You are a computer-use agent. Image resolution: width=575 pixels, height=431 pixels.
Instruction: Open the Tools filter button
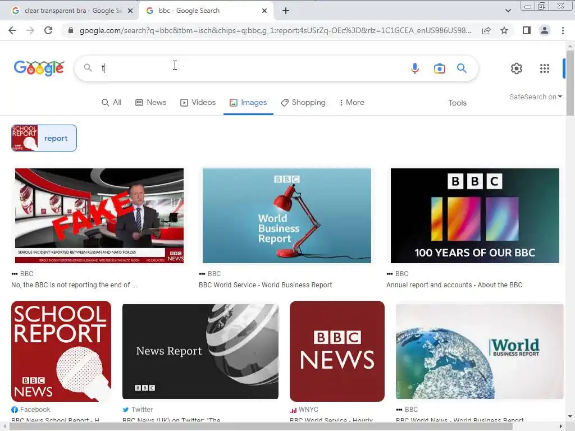pyautogui.click(x=457, y=103)
